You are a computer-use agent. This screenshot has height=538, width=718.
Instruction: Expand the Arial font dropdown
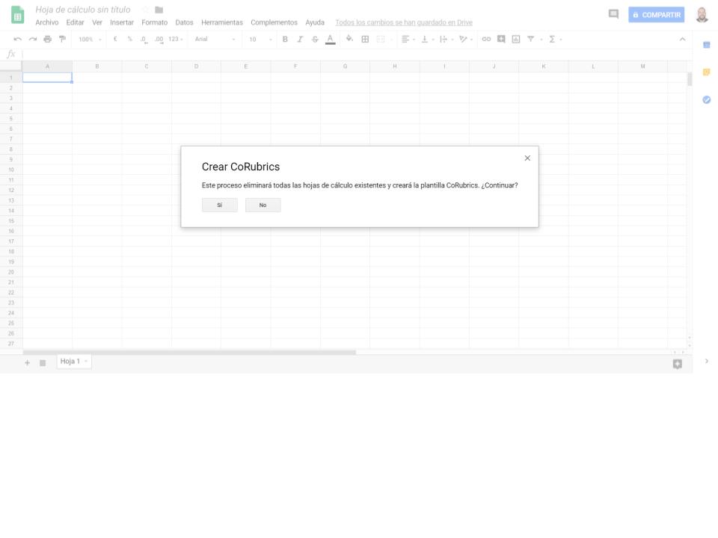coord(215,39)
